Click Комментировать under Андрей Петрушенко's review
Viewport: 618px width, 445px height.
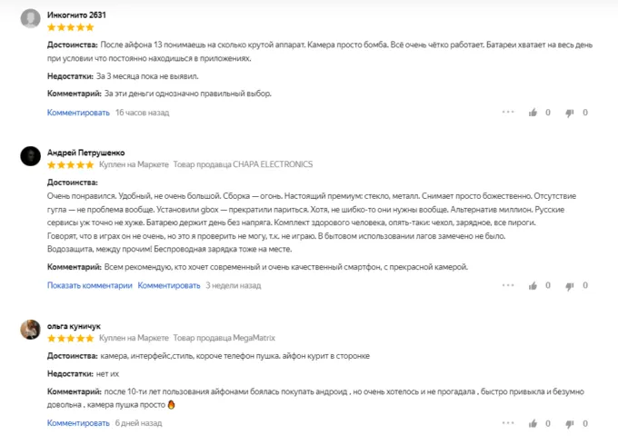click(169, 285)
